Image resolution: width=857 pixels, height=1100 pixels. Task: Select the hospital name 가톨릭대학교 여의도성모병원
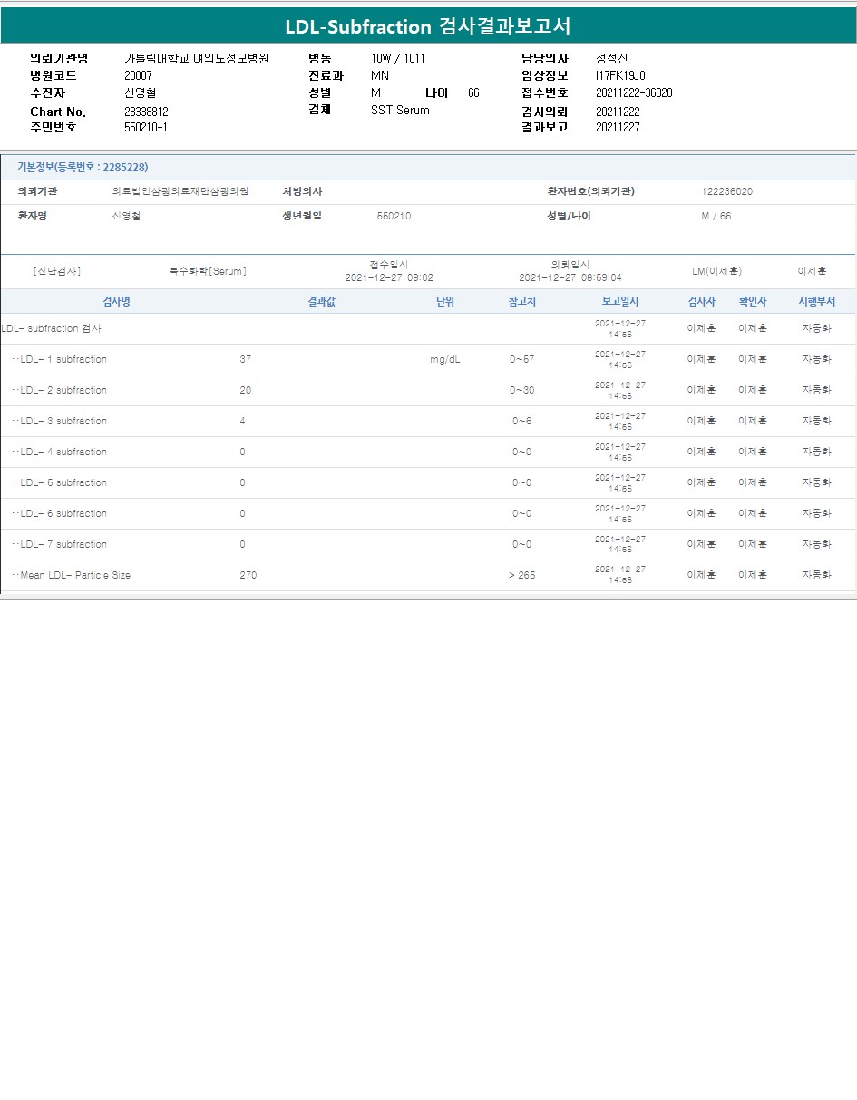196,58
